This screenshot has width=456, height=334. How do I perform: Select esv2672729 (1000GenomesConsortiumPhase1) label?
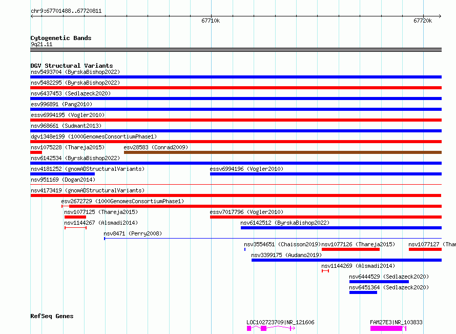click(122, 201)
